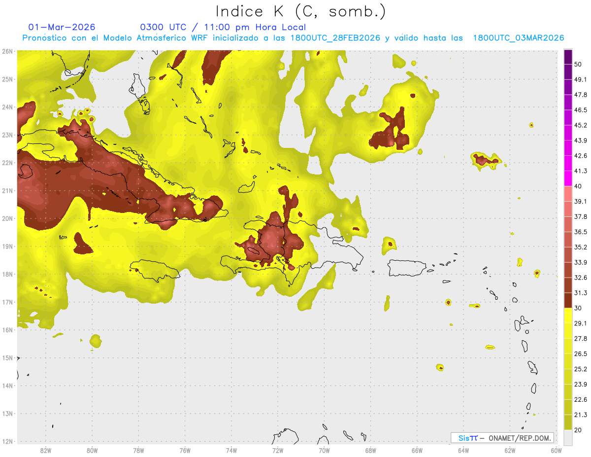Click the colorbar value '41.3'
Viewport: 591px width, 457px height.
click(x=580, y=171)
